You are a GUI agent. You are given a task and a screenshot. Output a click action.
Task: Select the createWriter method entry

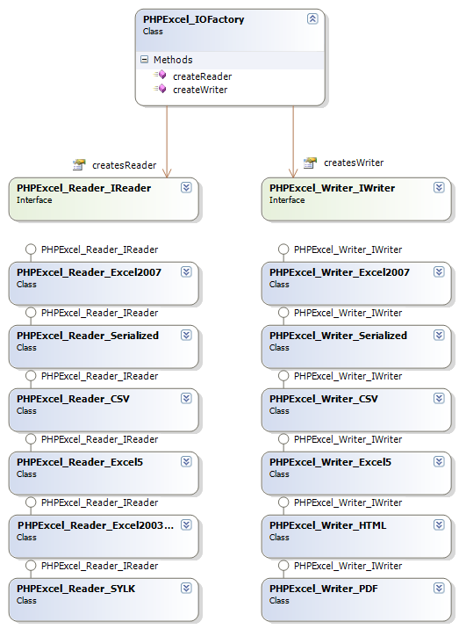pyautogui.click(x=200, y=90)
